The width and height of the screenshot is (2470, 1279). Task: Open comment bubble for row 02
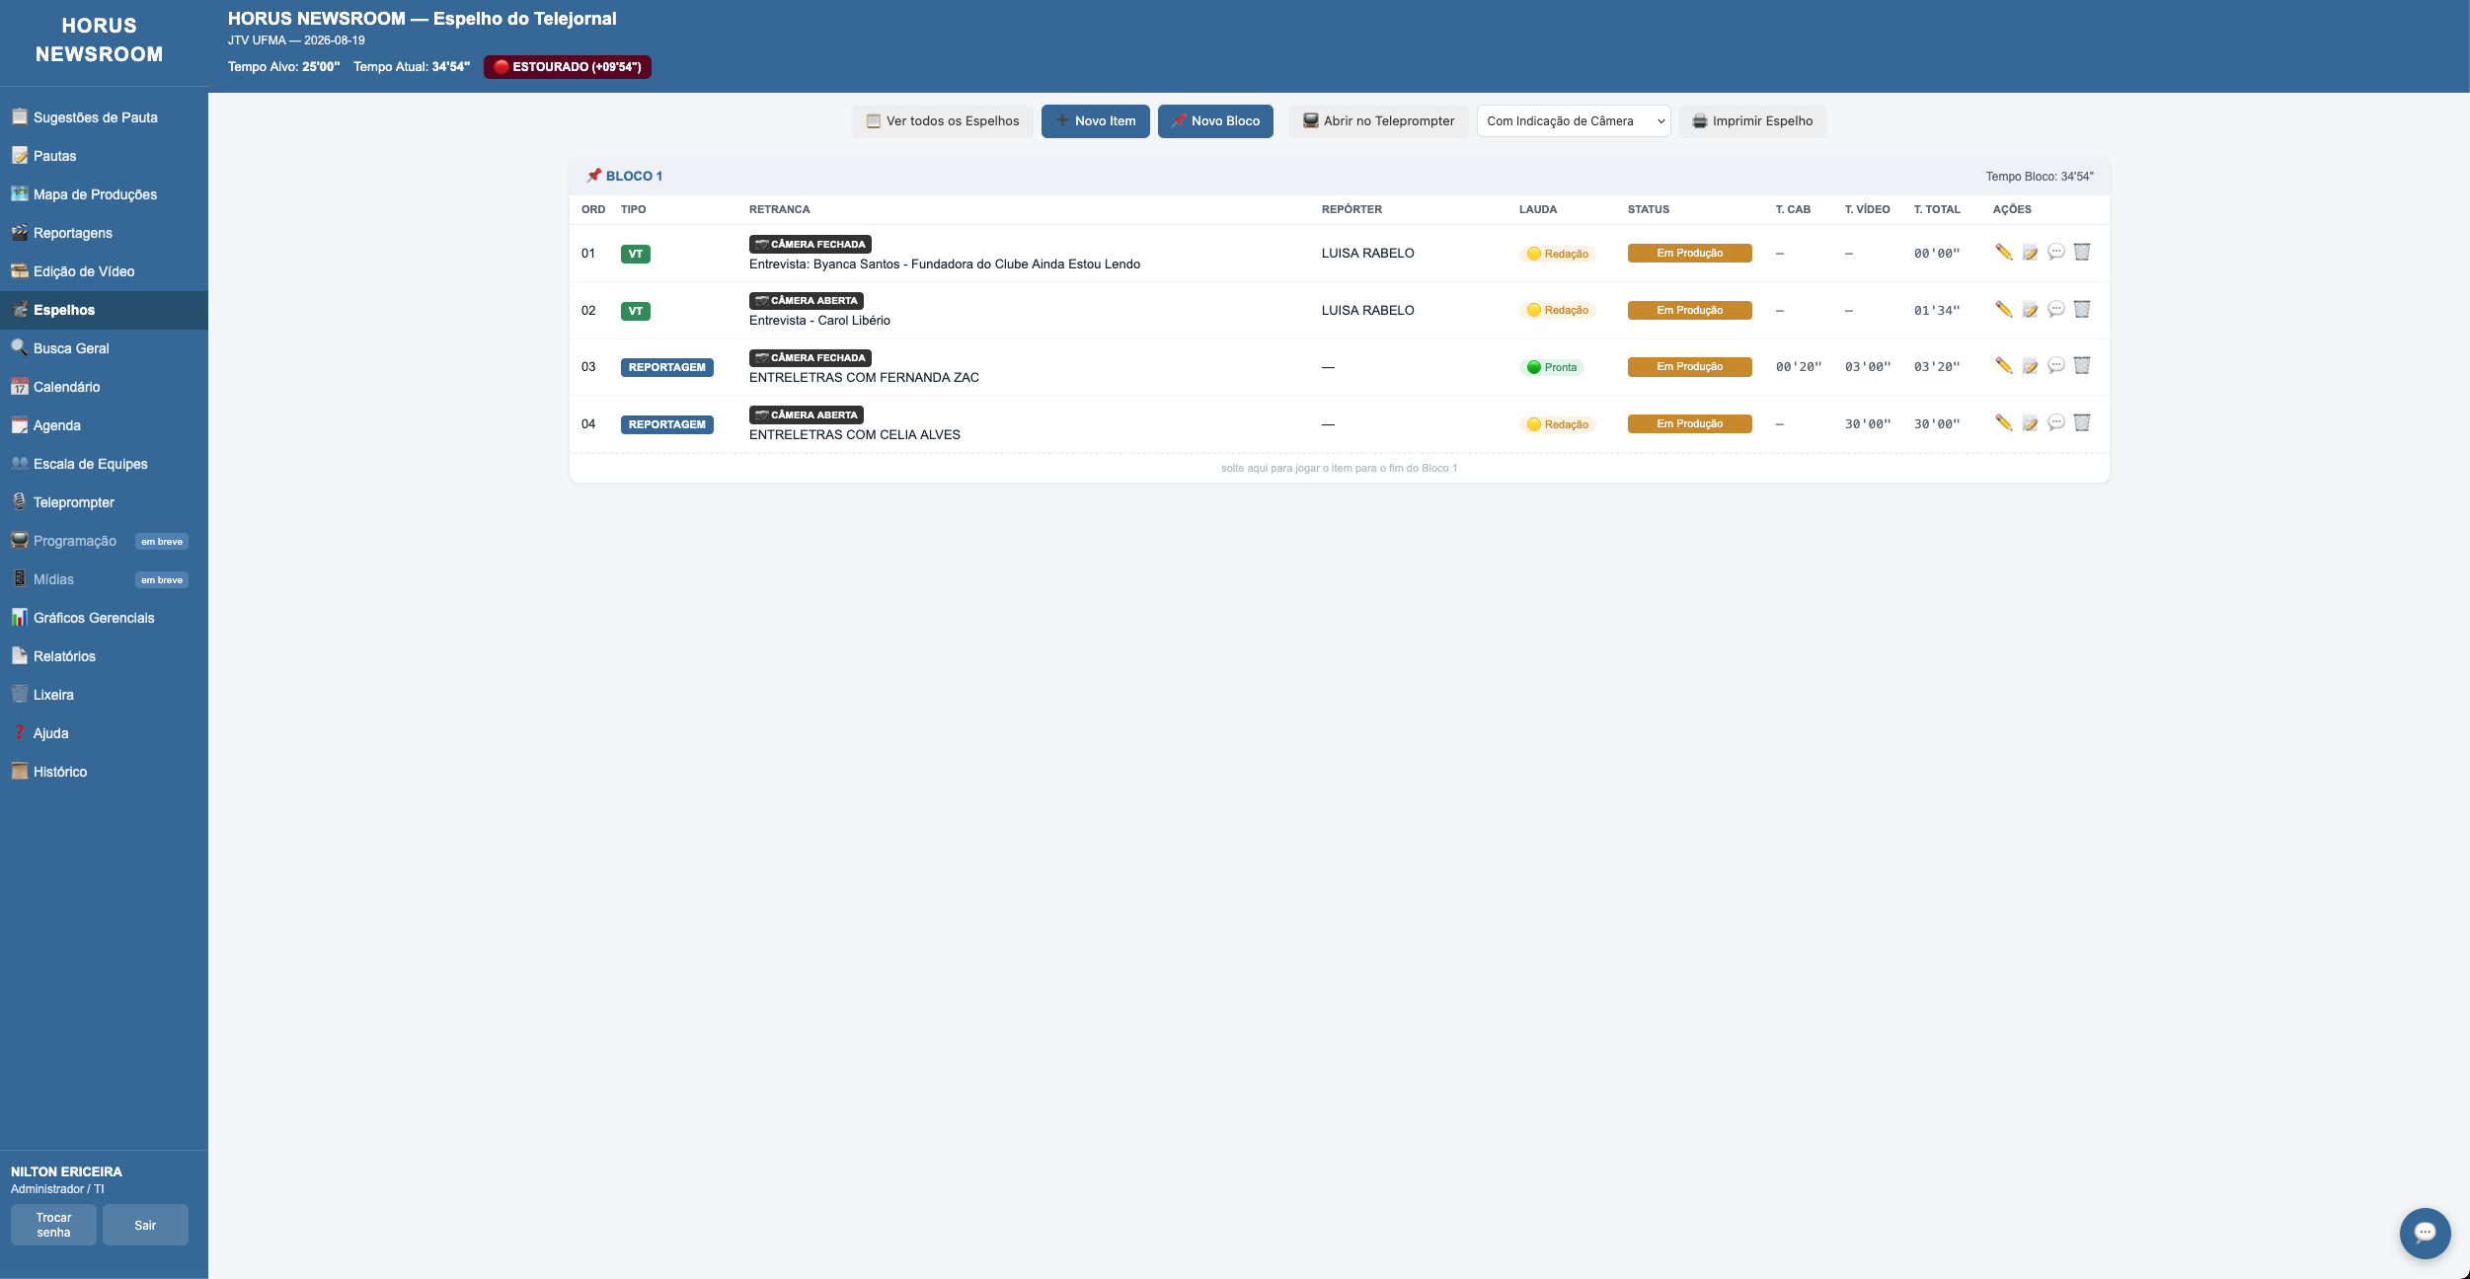2055,310
